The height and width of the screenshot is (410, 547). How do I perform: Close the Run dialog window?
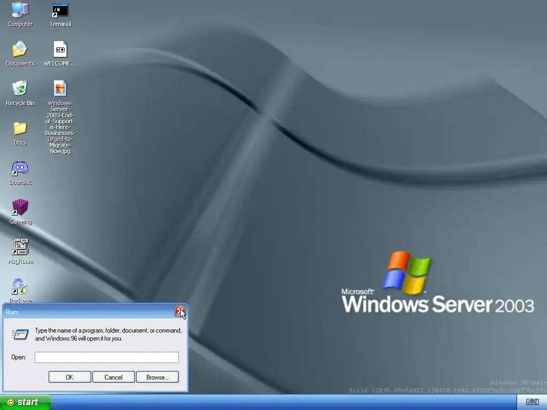180,312
